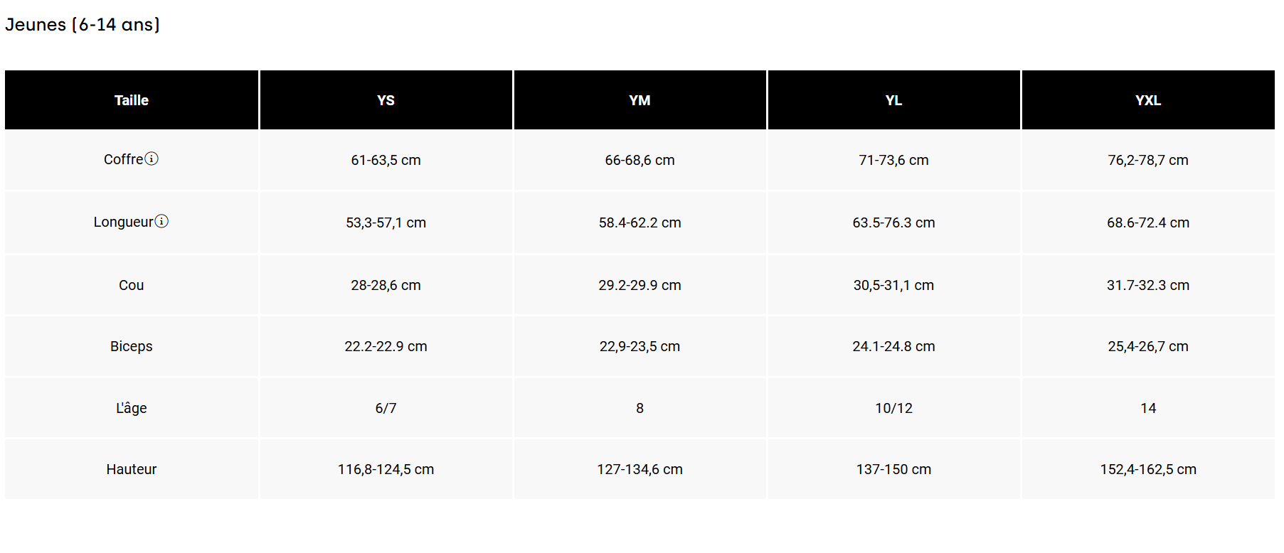
Task: Click the 25,4-26,7 cm biceps cell
Action: (1147, 346)
